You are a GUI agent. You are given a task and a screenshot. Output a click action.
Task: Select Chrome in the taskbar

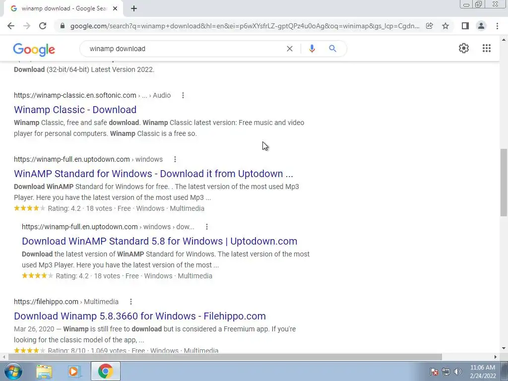click(106, 371)
